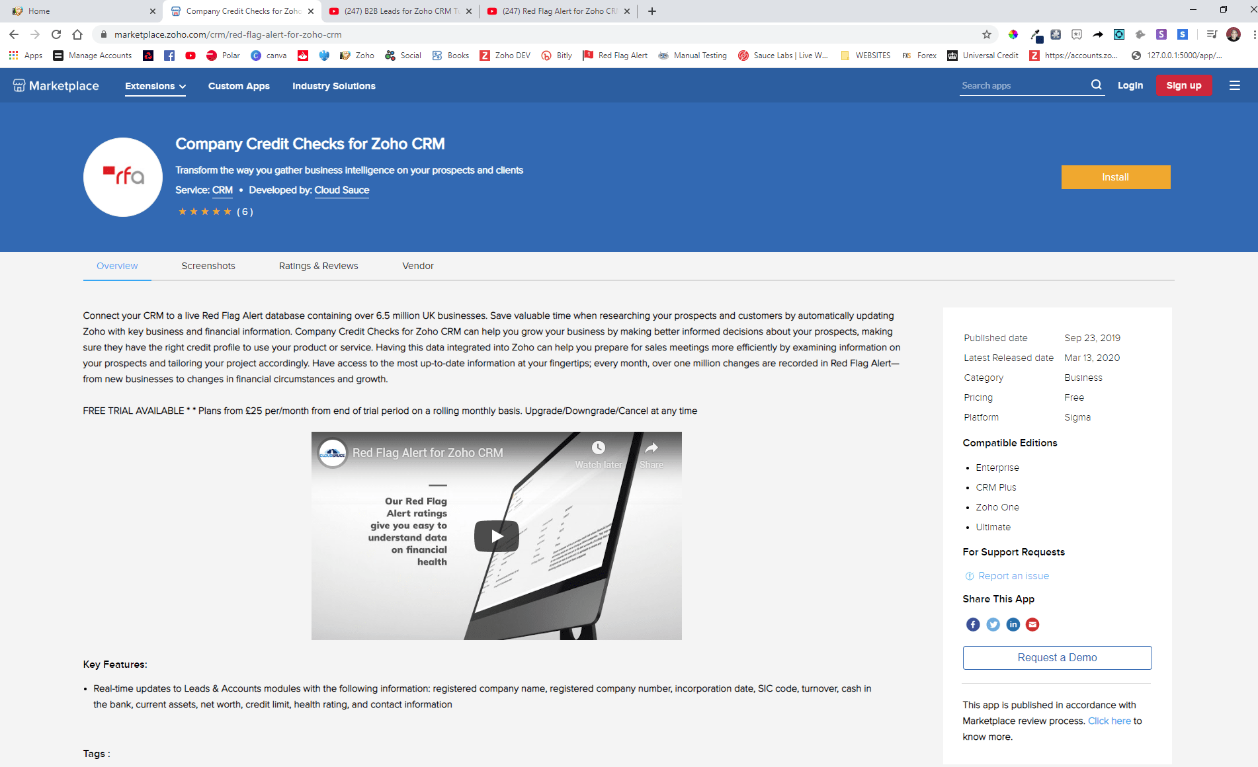The height and width of the screenshot is (767, 1258).
Task: Share the app on LinkedIn
Action: pos(1013,624)
